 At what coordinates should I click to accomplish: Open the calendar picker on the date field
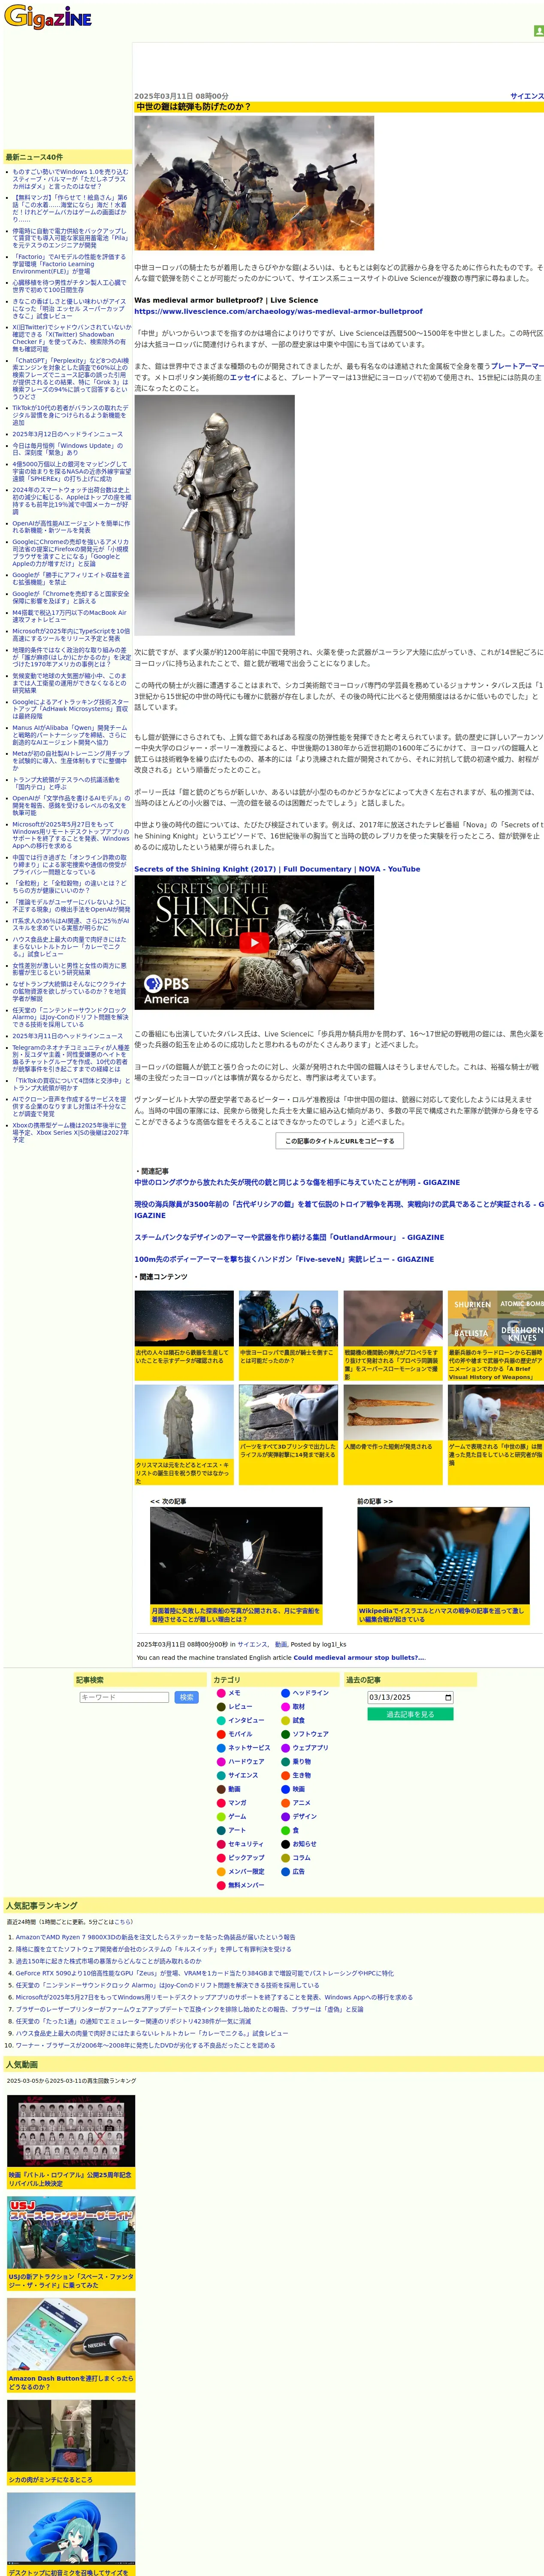[x=448, y=1697]
